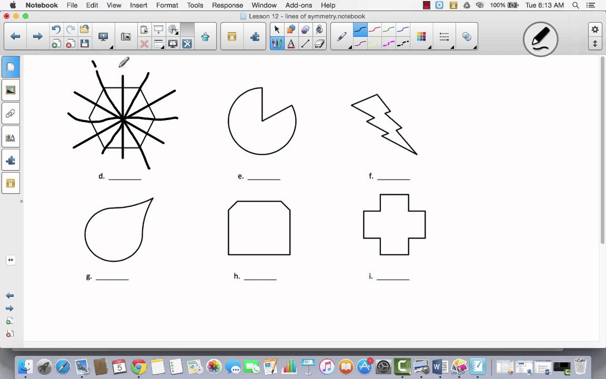
Task: Open the Gallery icon in the toolbar
Action: pyautogui.click(x=232, y=36)
